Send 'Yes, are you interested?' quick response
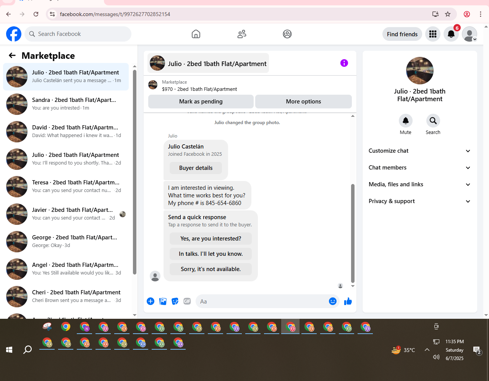This screenshot has height=381, width=489. (x=211, y=239)
